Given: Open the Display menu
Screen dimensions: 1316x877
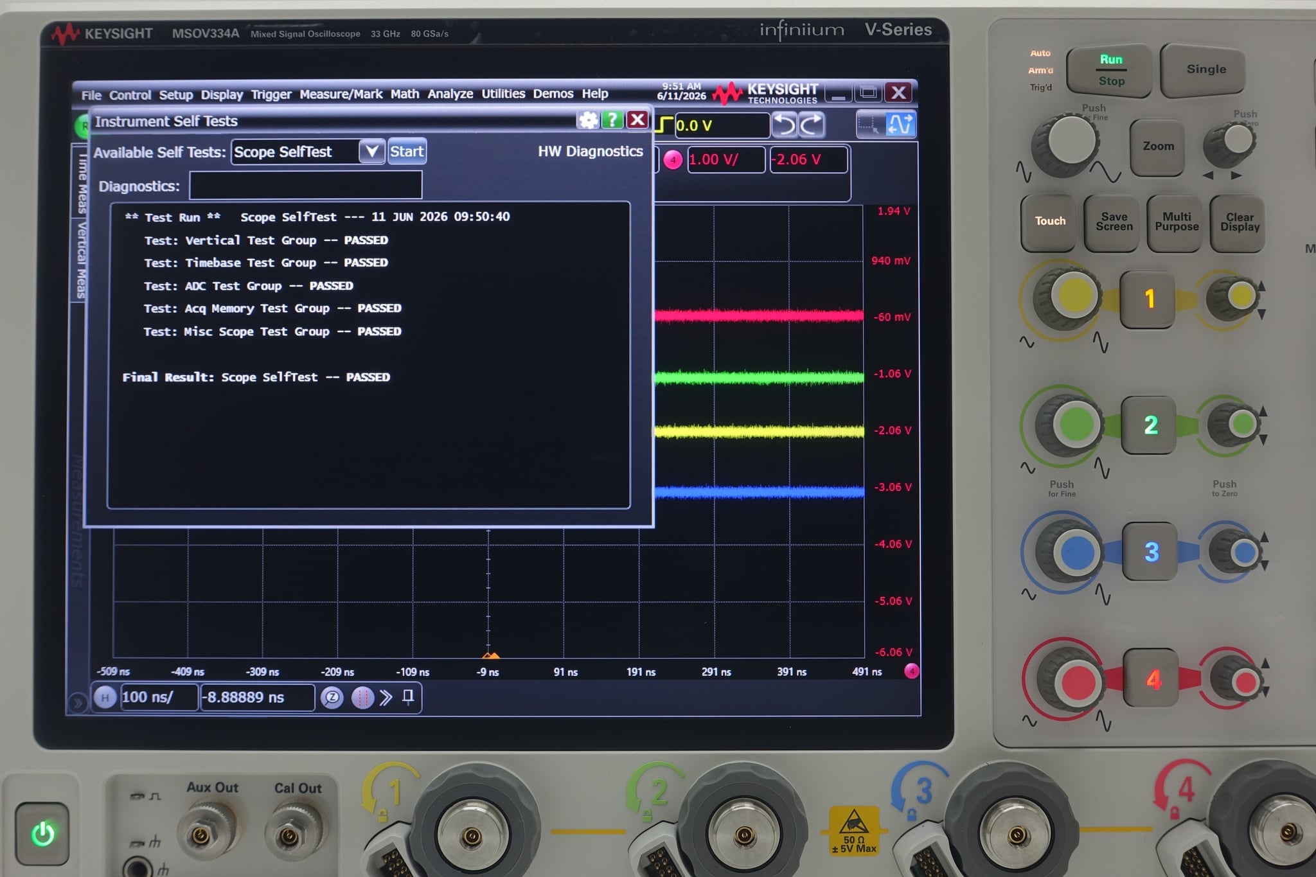Looking at the screenshot, I should pos(222,95).
